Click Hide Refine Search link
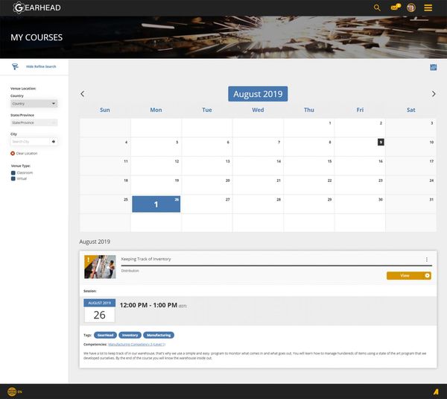 coord(41,66)
